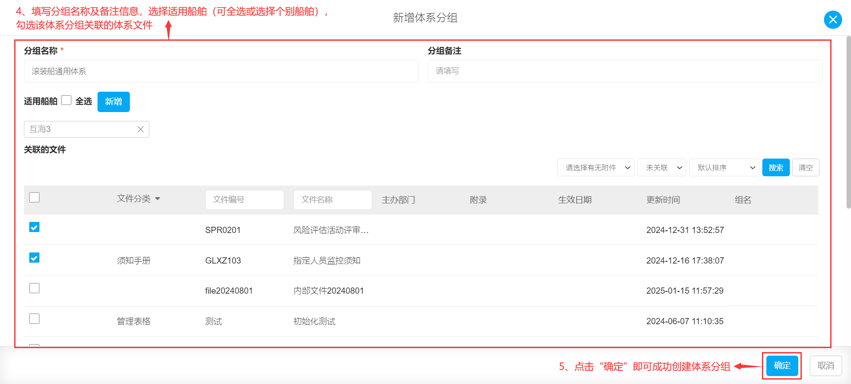This screenshot has height=384, width=851.
Task: Remove the 互海3 ship tag
Action: (x=141, y=129)
